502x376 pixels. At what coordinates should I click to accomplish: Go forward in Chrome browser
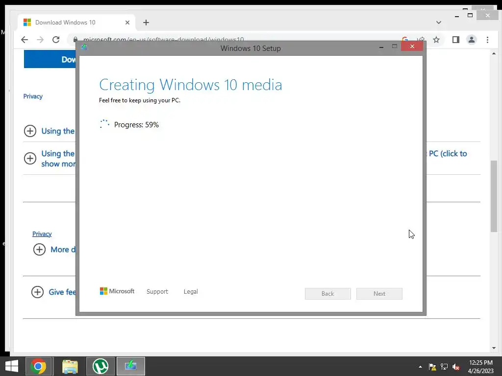click(x=40, y=40)
